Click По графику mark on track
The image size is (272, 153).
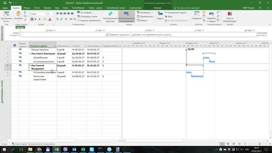[85, 12]
